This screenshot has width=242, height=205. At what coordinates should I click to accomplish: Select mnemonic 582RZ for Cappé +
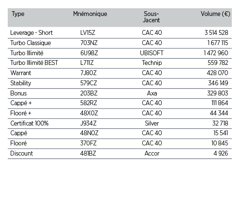tap(89, 103)
